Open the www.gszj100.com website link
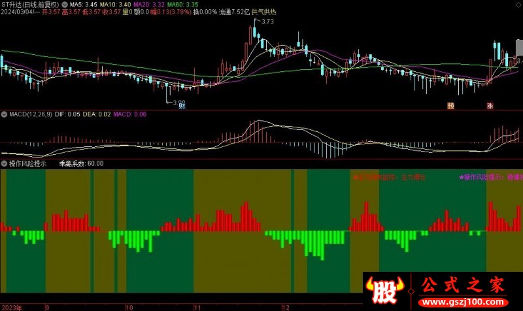 click(x=463, y=303)
